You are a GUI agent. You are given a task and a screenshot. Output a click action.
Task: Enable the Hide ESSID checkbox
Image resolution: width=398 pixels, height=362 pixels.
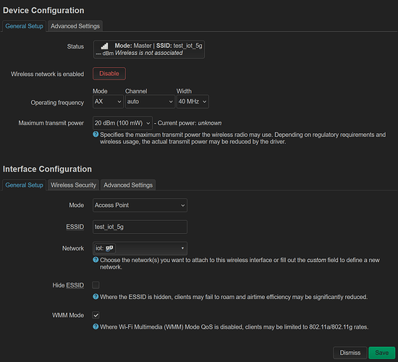click(x=96, y=285)
